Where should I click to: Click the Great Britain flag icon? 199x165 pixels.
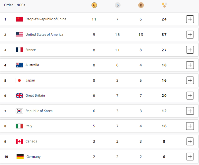coord(19,95)
